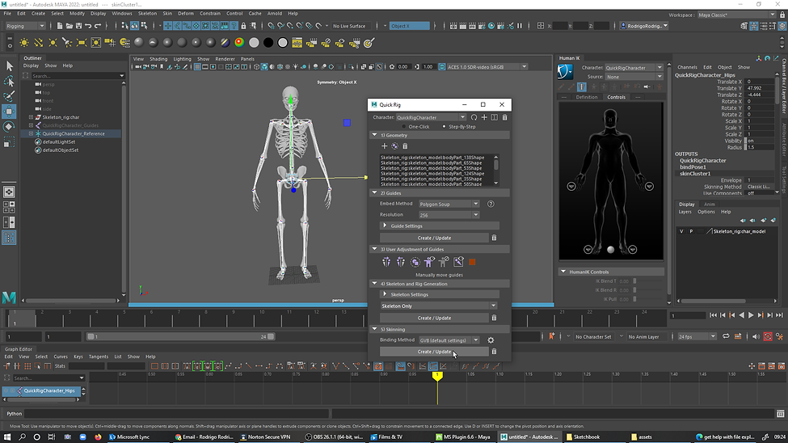788x443 pixels.
Task: Select the Step-By-Step radio option
Action: click(x=444, y=127)
